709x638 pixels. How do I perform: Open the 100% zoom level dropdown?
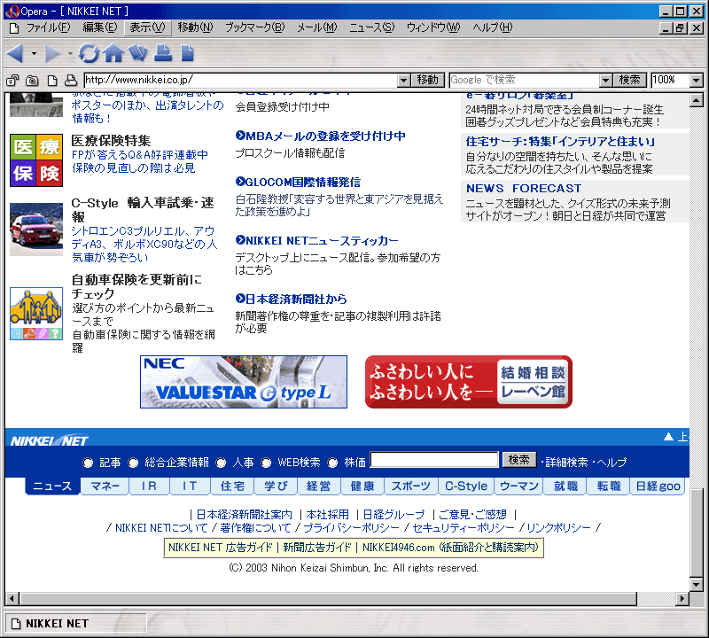coord(697,81)
